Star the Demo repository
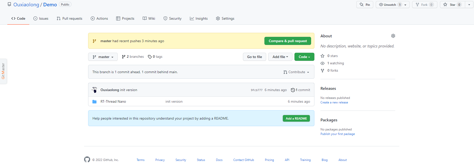Image resolution: width=474 pixels, height=166 pixels. click(452, 5)
